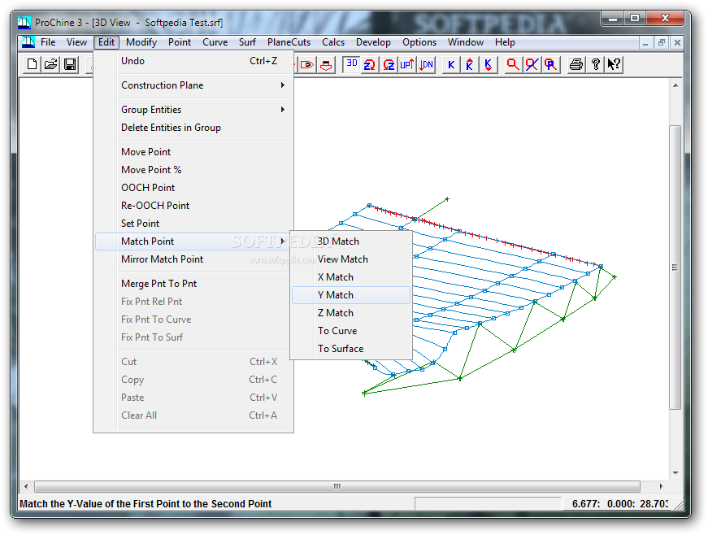Image resolution: width=708 pixels, height=535 pixels.
Task: Click the context help arrow icon
Action: coord(614,64)
